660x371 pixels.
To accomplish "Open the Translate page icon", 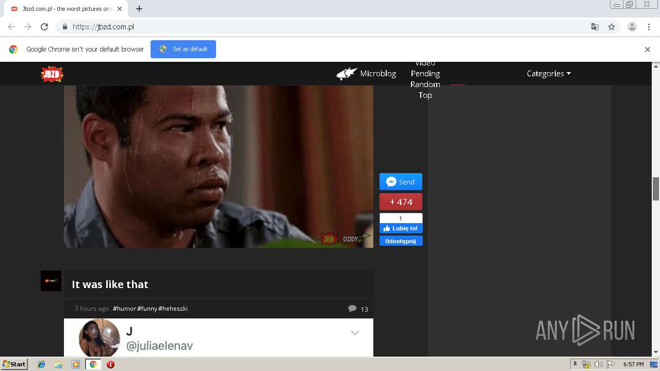I will coord(595,27).
